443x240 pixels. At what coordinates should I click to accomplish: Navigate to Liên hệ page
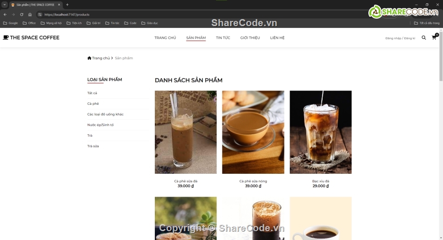[277, 38]
